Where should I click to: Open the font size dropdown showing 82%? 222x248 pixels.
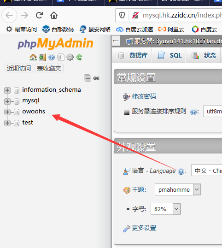[166, 209]
